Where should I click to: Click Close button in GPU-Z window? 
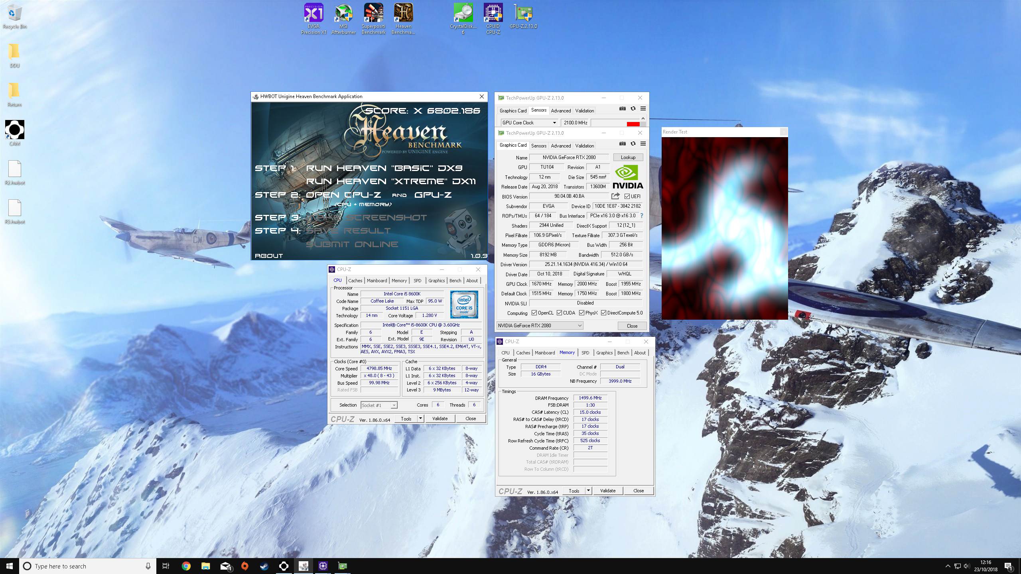(632, 326)
